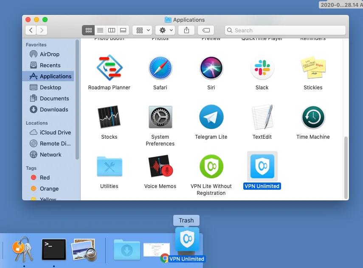The width and height of the screenshot is (363, 268).
Task: Click the back navigation arrow
Action: click(31, 30)
